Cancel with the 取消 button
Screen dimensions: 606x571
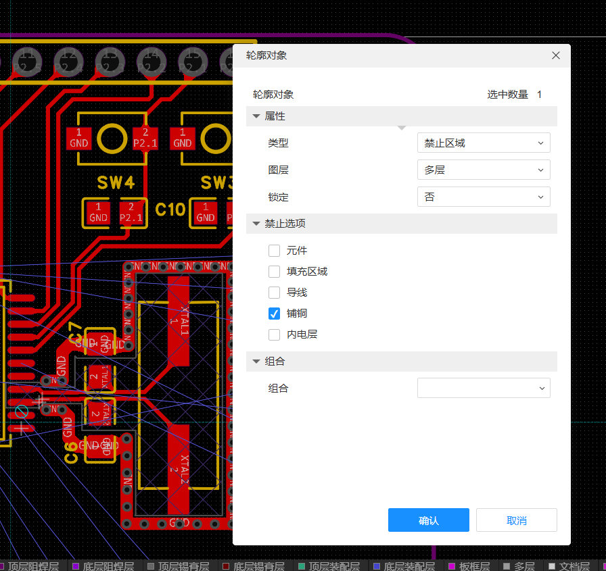516,520
